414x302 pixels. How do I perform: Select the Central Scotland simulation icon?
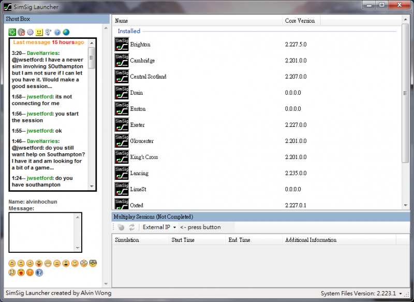[x=122, y=76]
